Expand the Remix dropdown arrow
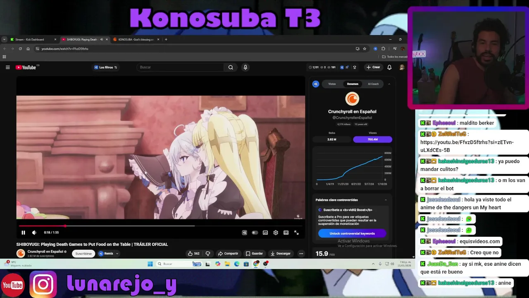 click(x=117, y=253)
